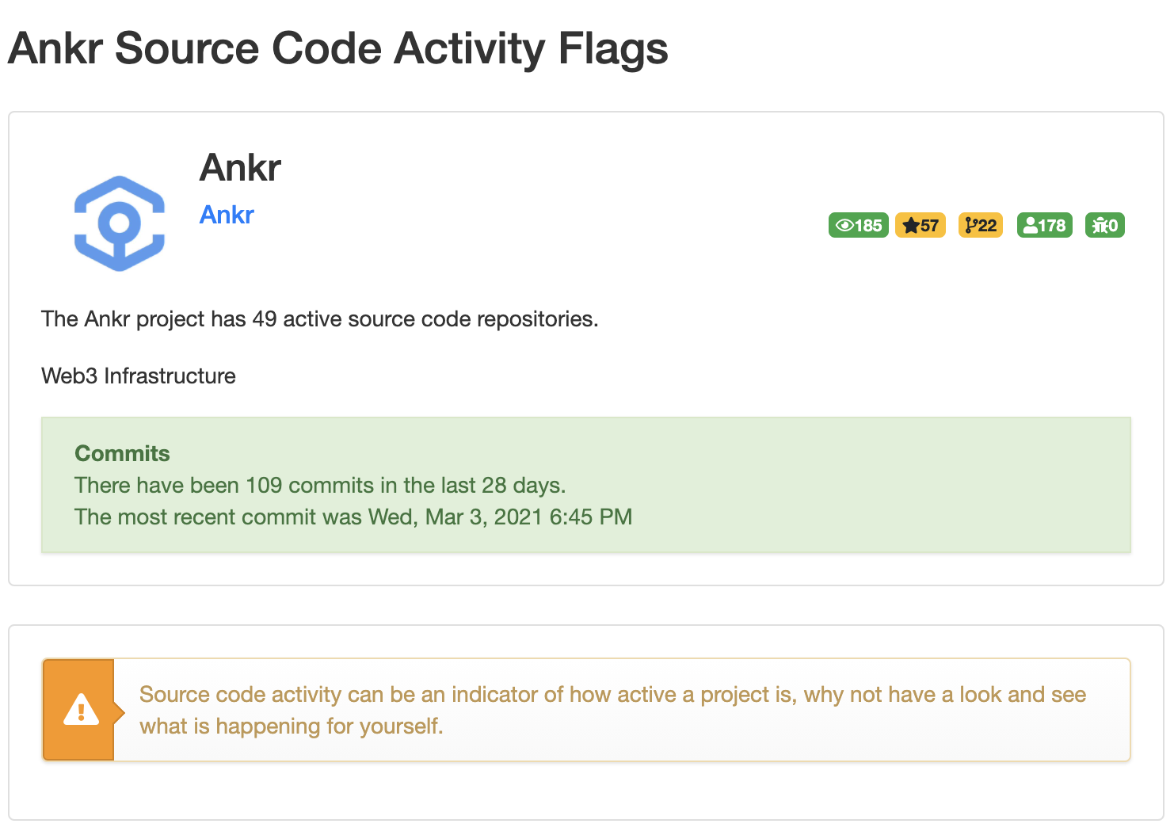1174x835 pixels.
Task: Click the Commits heading in green box
Action: [122, 453]
